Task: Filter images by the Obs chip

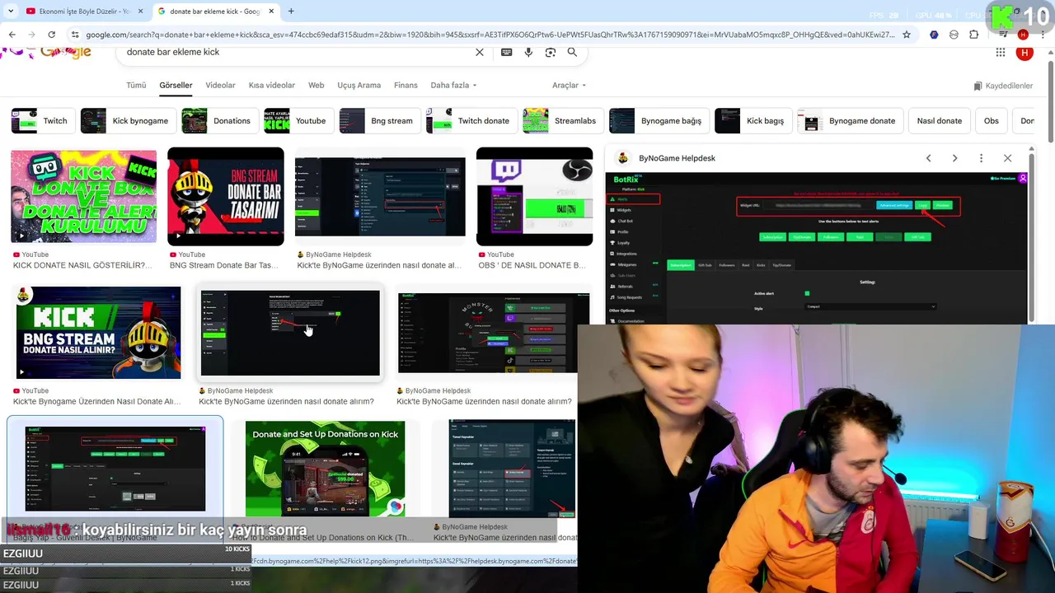Action: point(992,120)
